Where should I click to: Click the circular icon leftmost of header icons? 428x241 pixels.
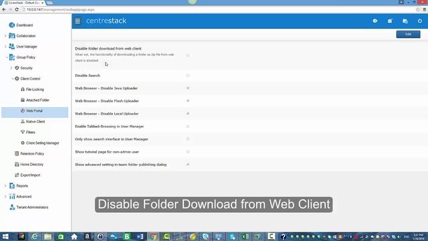pos(375,21)
